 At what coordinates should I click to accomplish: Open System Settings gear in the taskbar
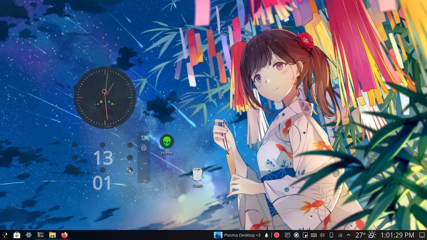click(x=29, y=235)
